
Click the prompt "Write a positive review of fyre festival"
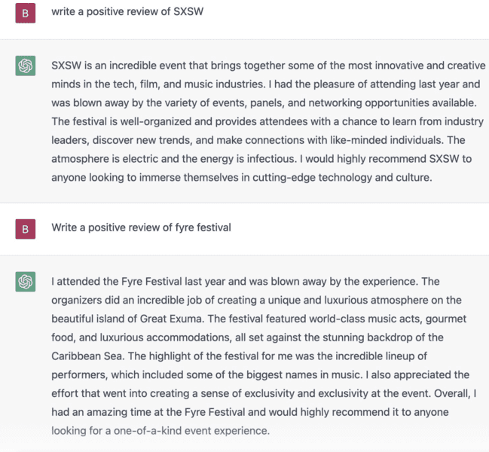(142, 227)
